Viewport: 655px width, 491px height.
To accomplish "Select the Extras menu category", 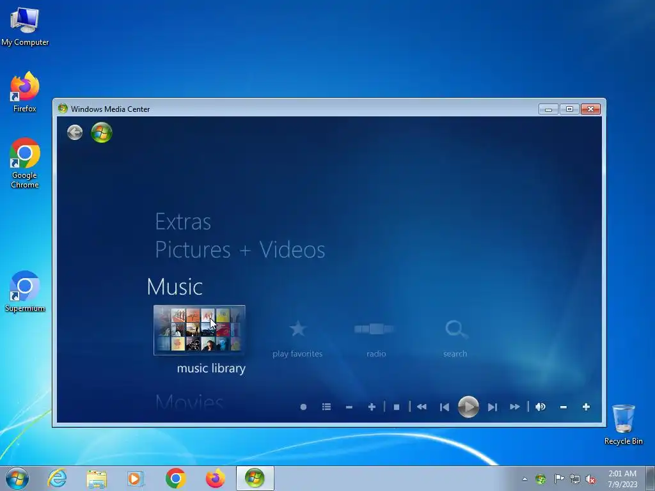I will coord(183,222).
